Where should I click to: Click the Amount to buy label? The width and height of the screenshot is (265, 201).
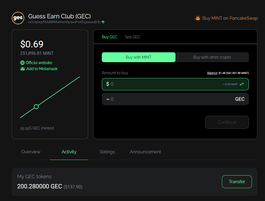point(115,73)
